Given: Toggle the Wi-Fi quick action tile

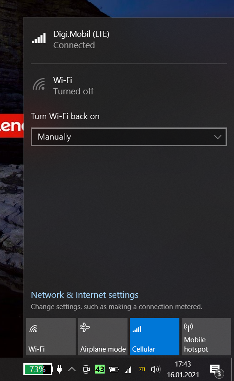Looking at the screenshot, I should pos(51,337).
